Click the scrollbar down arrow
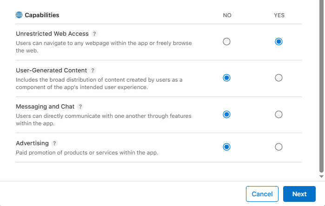This screenshot has height=206, width=325. pos(321,177)
